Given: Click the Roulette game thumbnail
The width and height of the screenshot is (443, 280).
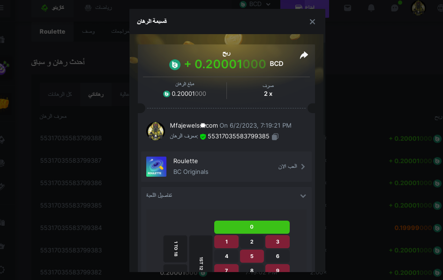Looking at the screenshot, I should [x=156, y=166].
